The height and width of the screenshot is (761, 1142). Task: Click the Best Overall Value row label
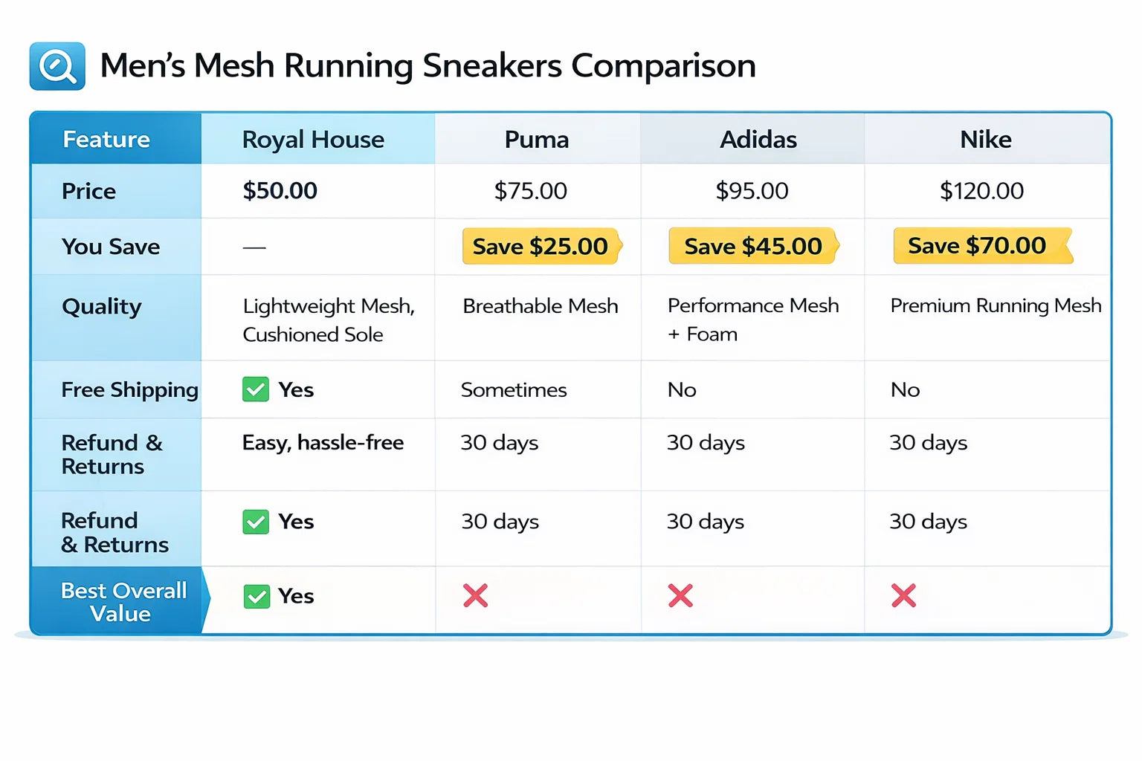pyautogui.click(x=123, y=602)
